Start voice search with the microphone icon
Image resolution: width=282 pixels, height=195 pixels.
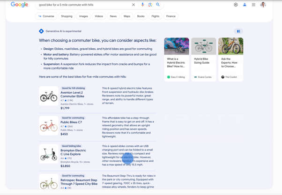point(143,5)
